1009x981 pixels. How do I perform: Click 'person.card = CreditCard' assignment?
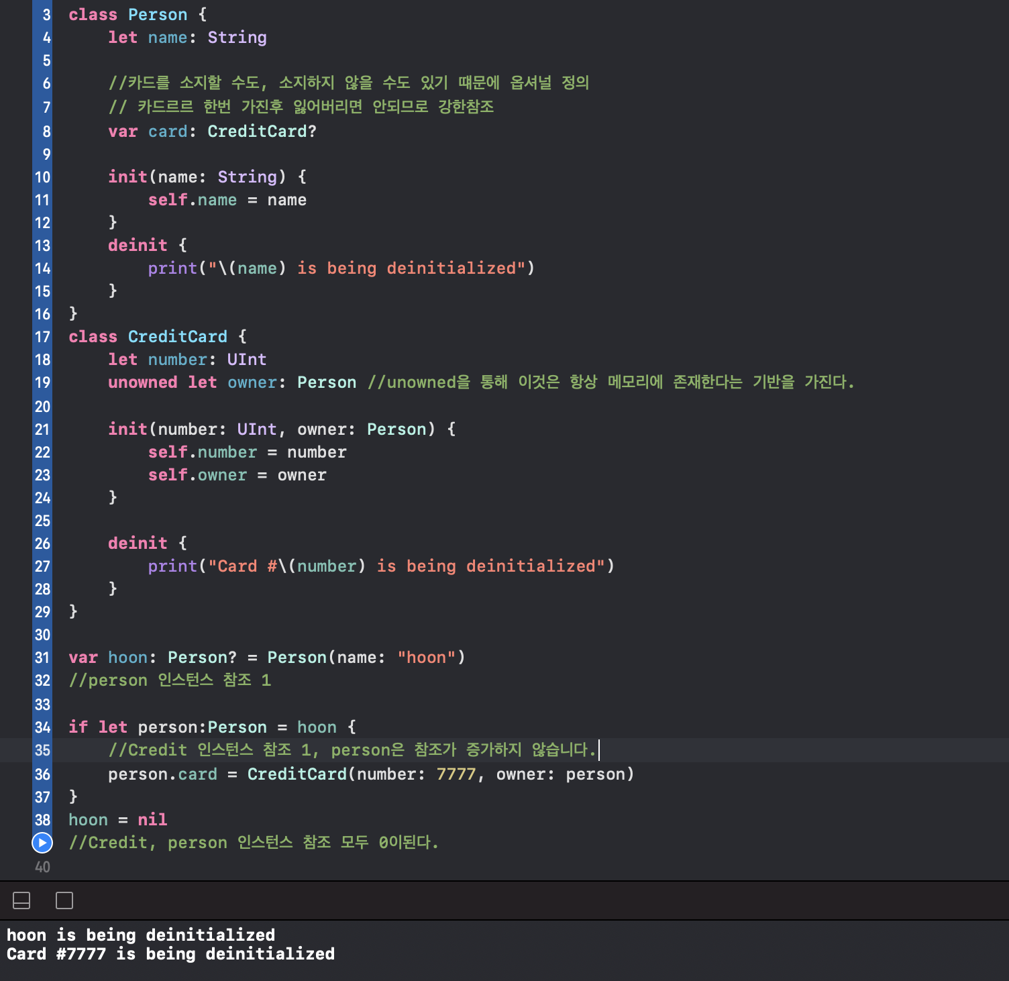(x=371, y=774)
